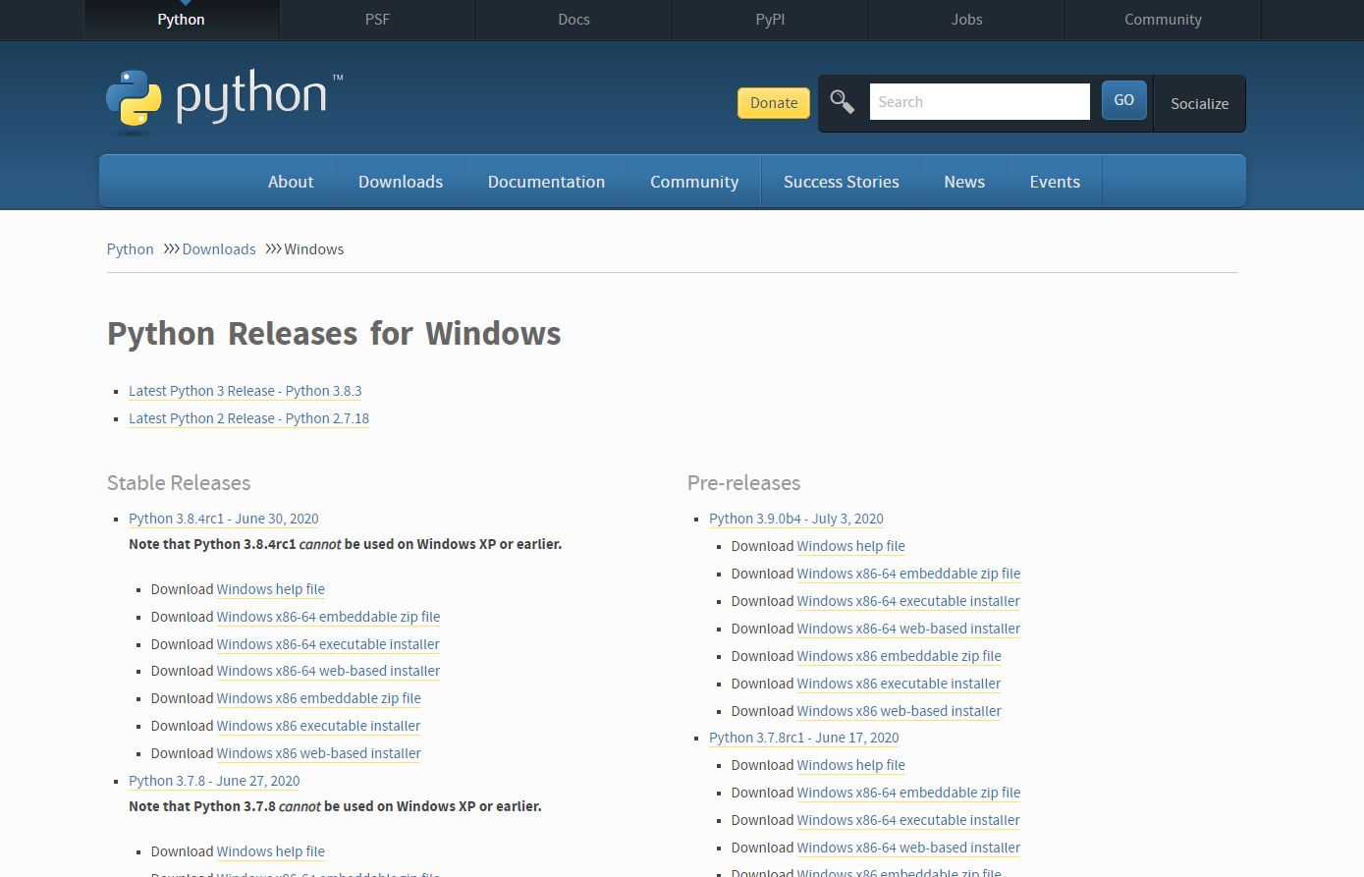
Task: Open the Events menu item
Action: pyautogui.click(x=1055, y=182)
